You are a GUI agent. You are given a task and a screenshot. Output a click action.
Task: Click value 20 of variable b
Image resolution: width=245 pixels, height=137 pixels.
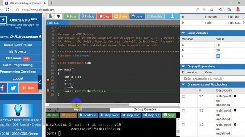218,50
